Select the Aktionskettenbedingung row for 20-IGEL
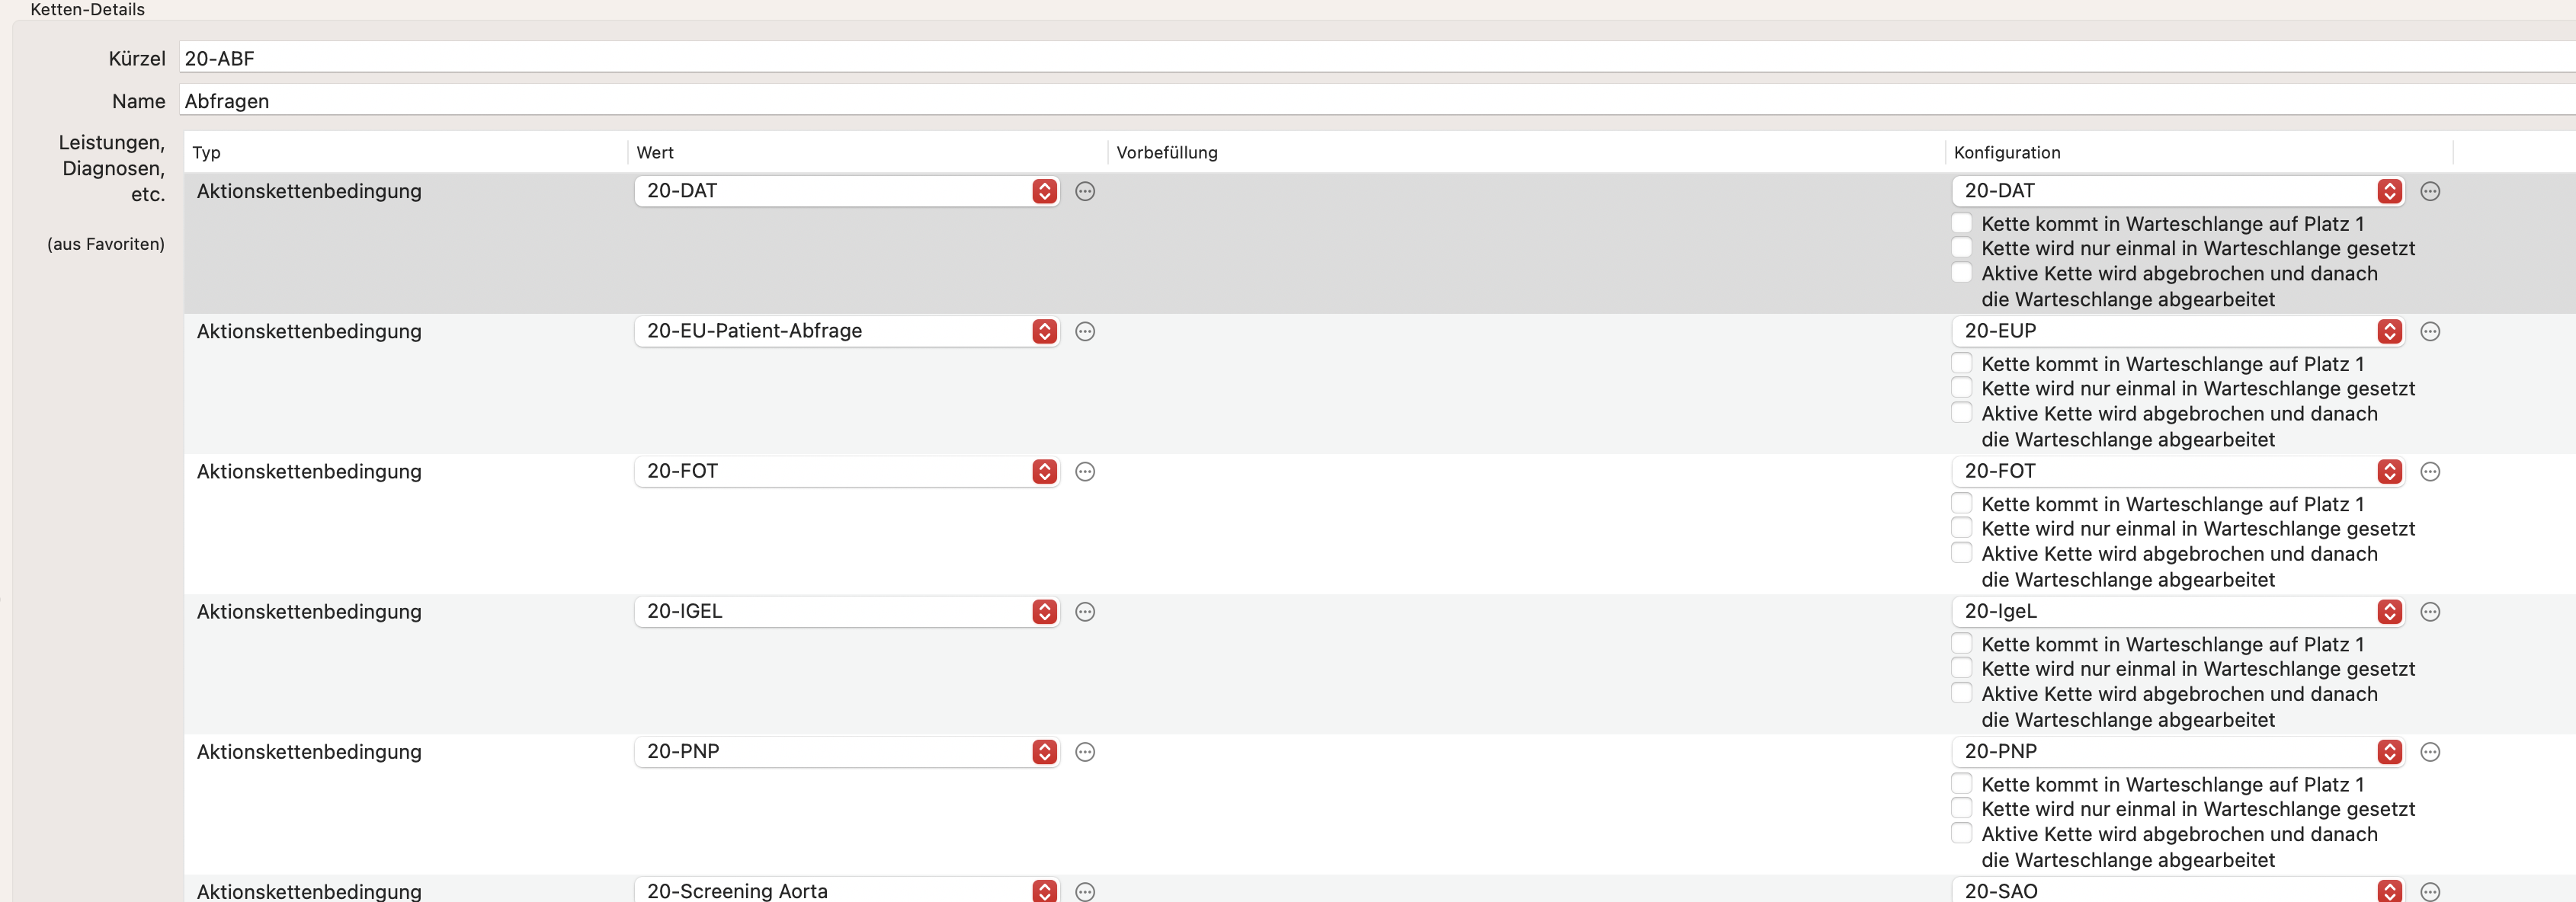Screen dimensions: 2576x902 click(x=1379, y=664)
